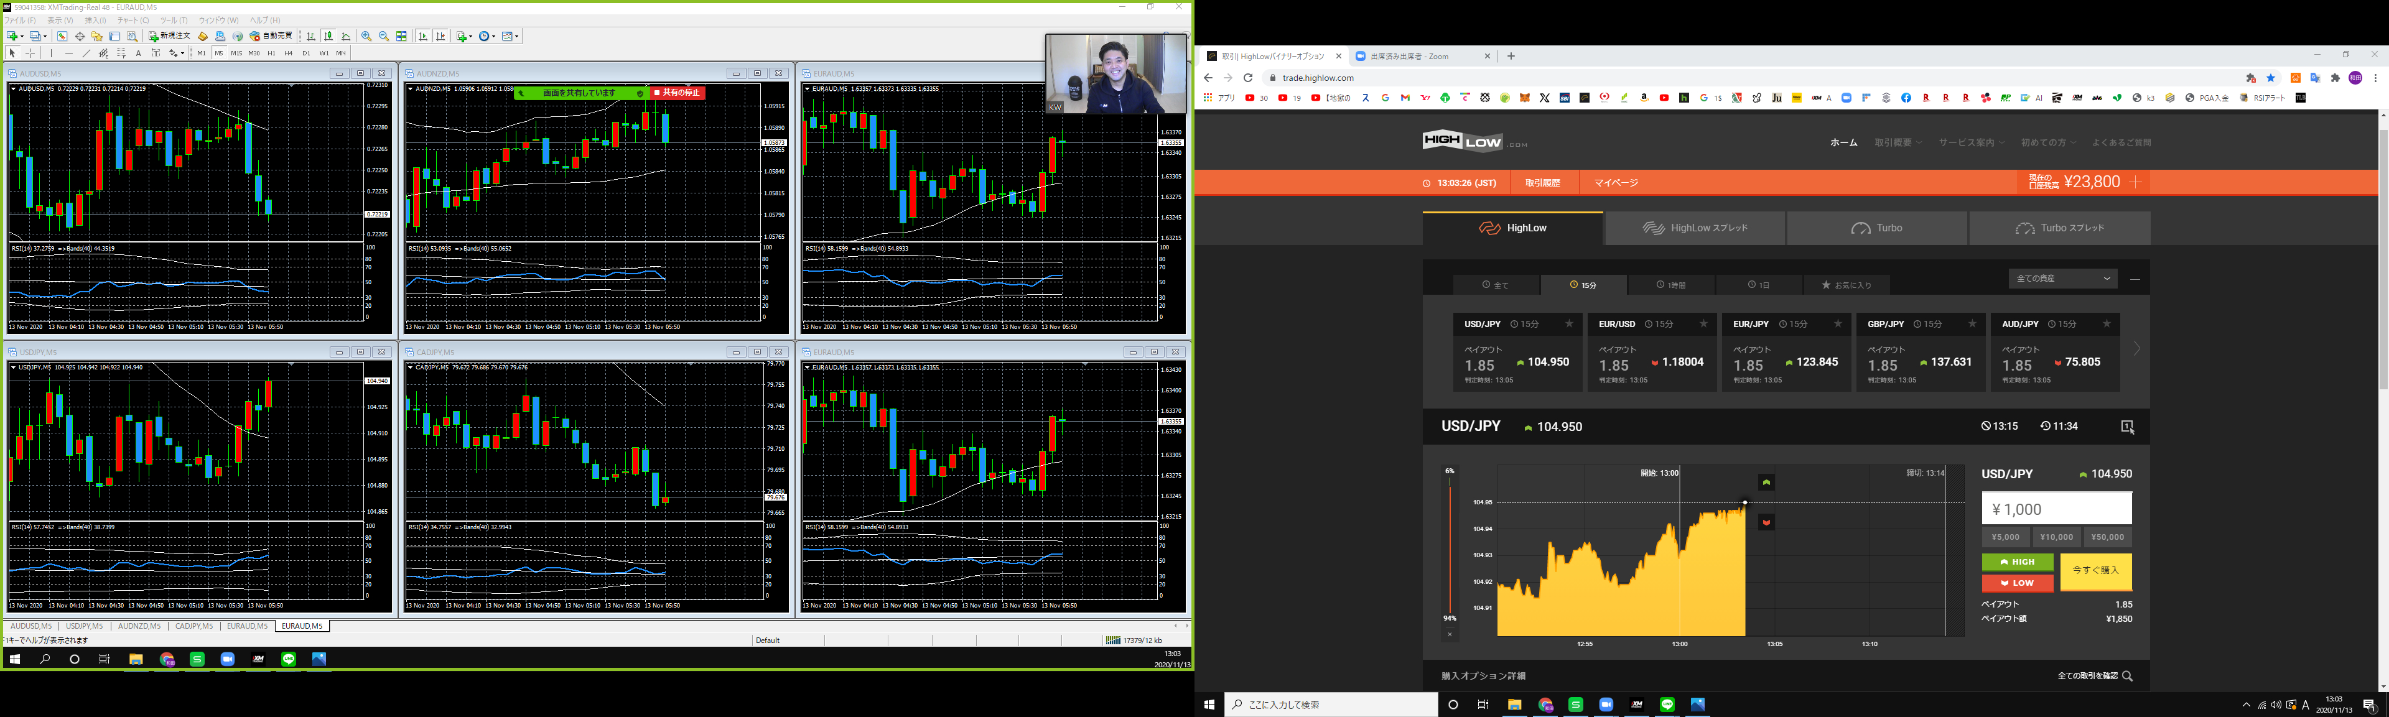The image size is (2389, 717).
Task: Open the Windows Start button on right taskbar
Action: click(x=1209, y=705)
